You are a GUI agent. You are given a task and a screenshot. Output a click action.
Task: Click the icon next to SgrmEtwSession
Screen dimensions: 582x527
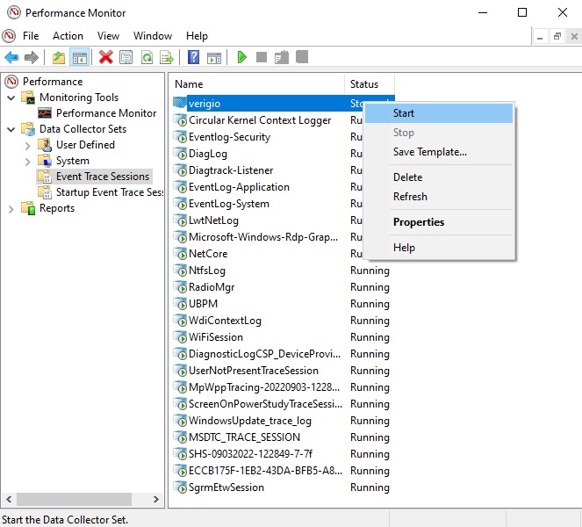pyautogui.click(x=180, y=487)
